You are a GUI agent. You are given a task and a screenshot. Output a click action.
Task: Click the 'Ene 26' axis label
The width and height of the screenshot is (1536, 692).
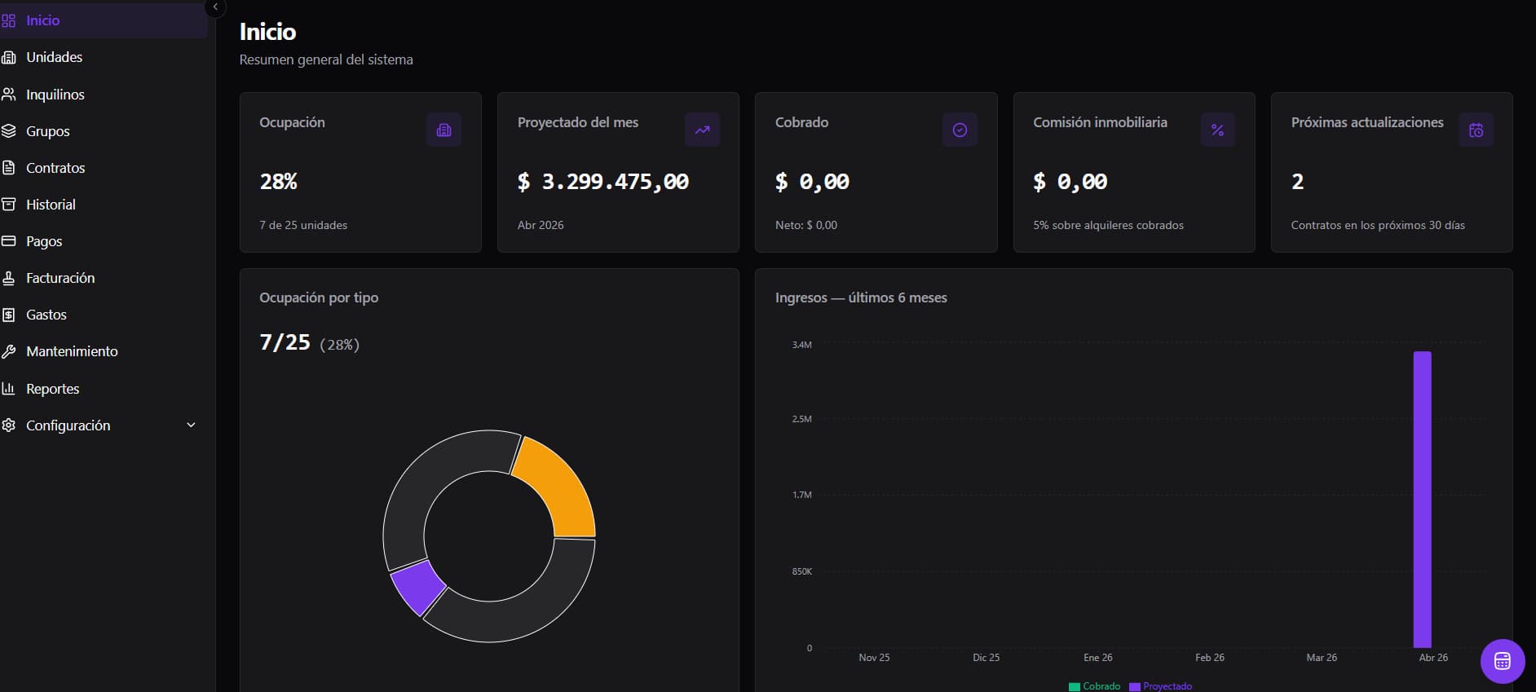1097,657
